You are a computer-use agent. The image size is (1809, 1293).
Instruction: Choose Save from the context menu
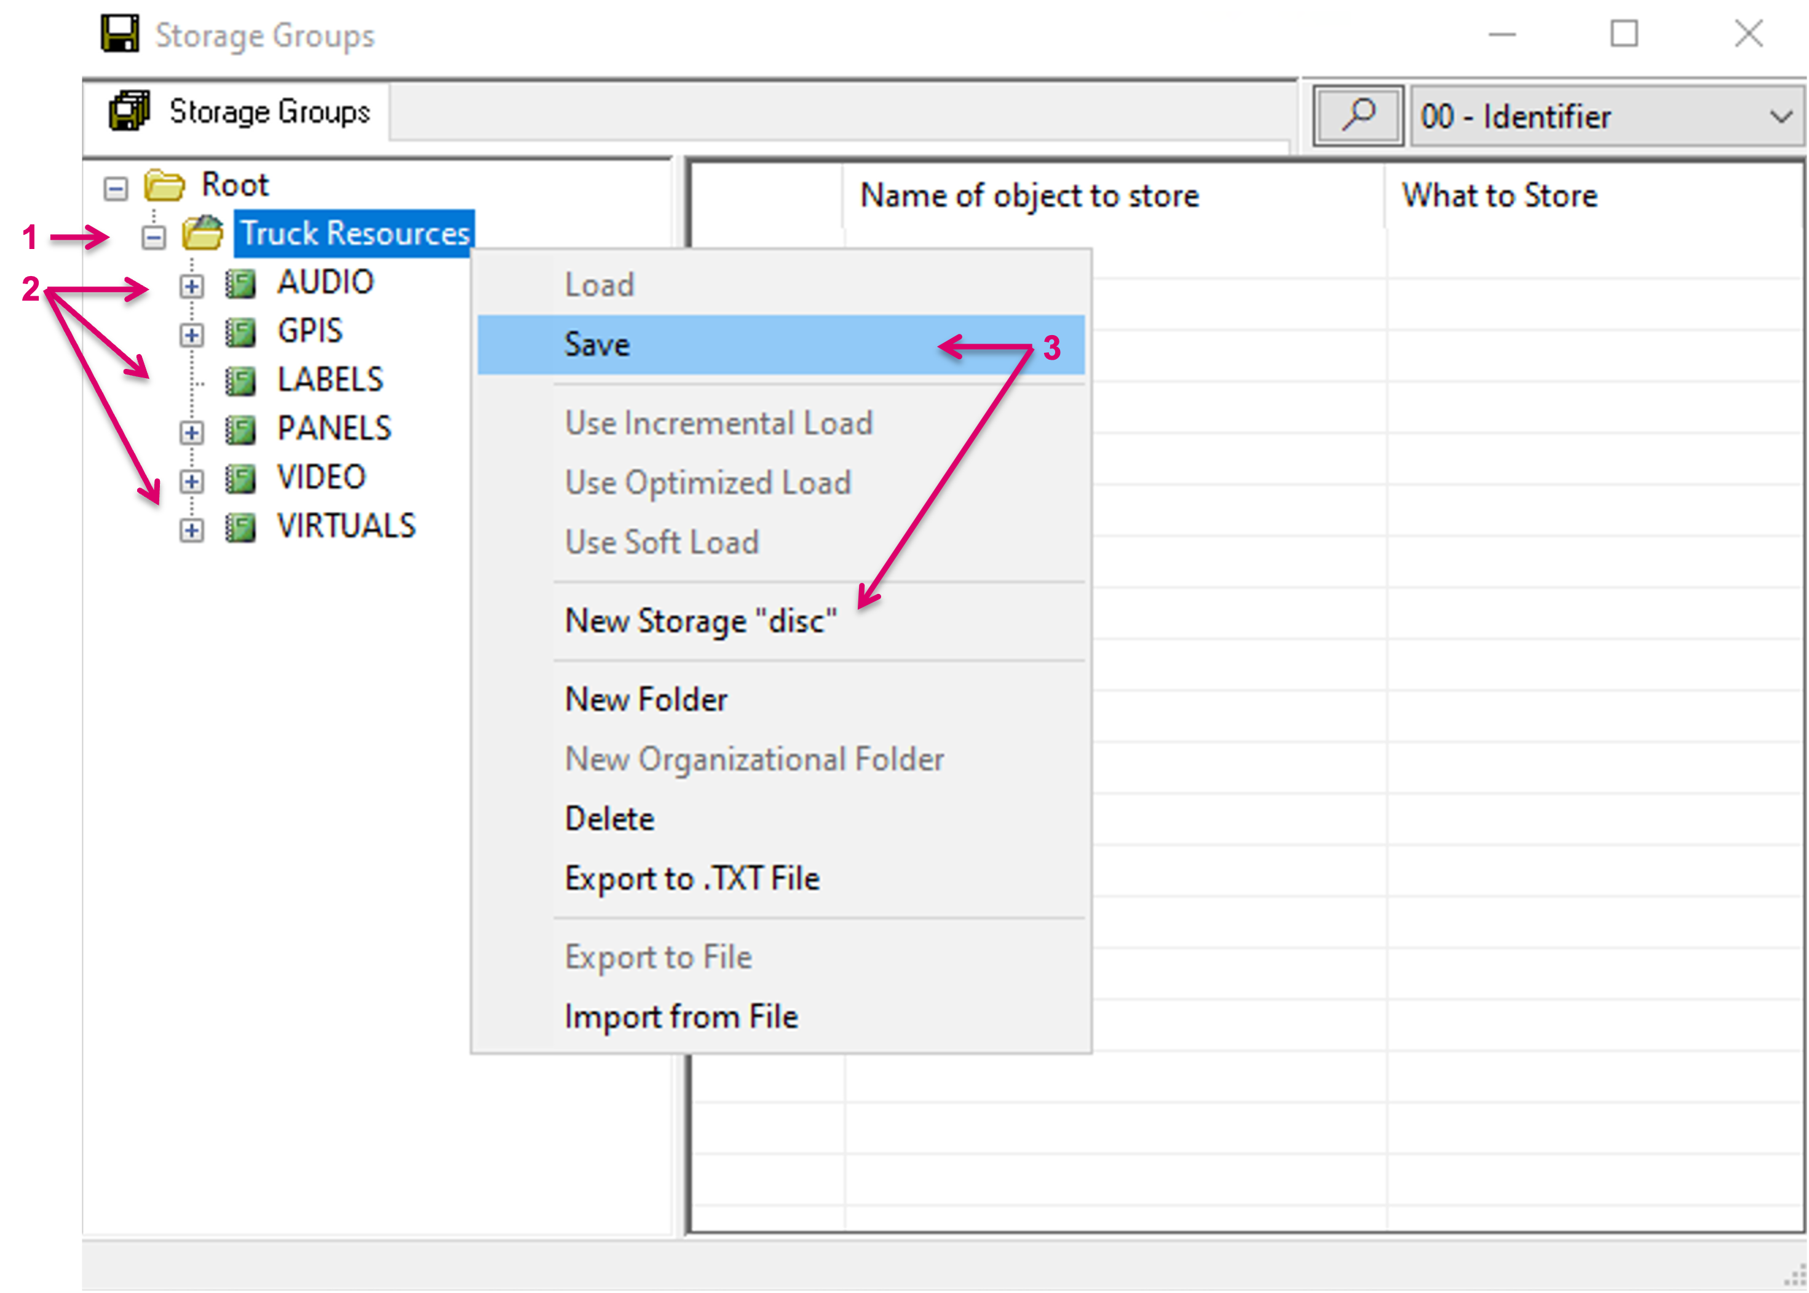tap(597, 345)
